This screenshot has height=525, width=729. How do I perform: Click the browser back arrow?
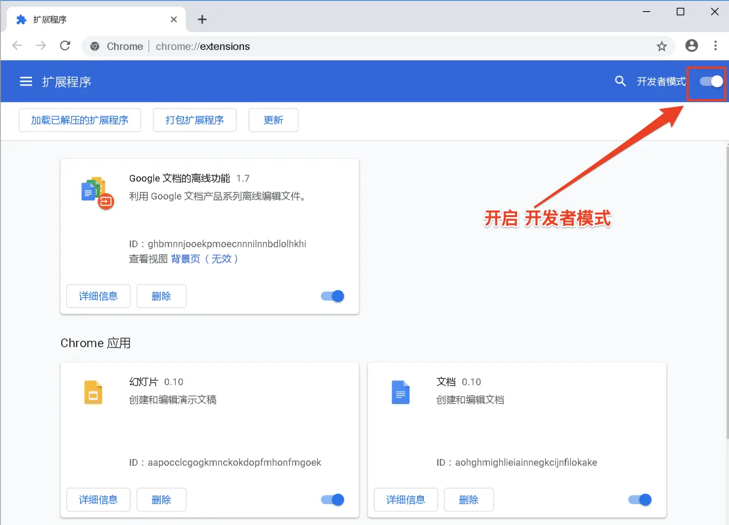(x=17, y=46)
